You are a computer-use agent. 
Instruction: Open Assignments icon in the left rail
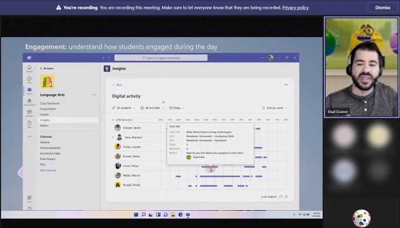tap(29, 102)
